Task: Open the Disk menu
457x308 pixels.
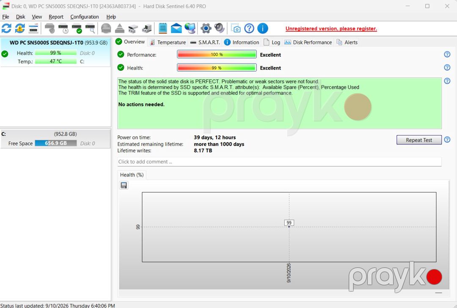Action: point(20,17)
